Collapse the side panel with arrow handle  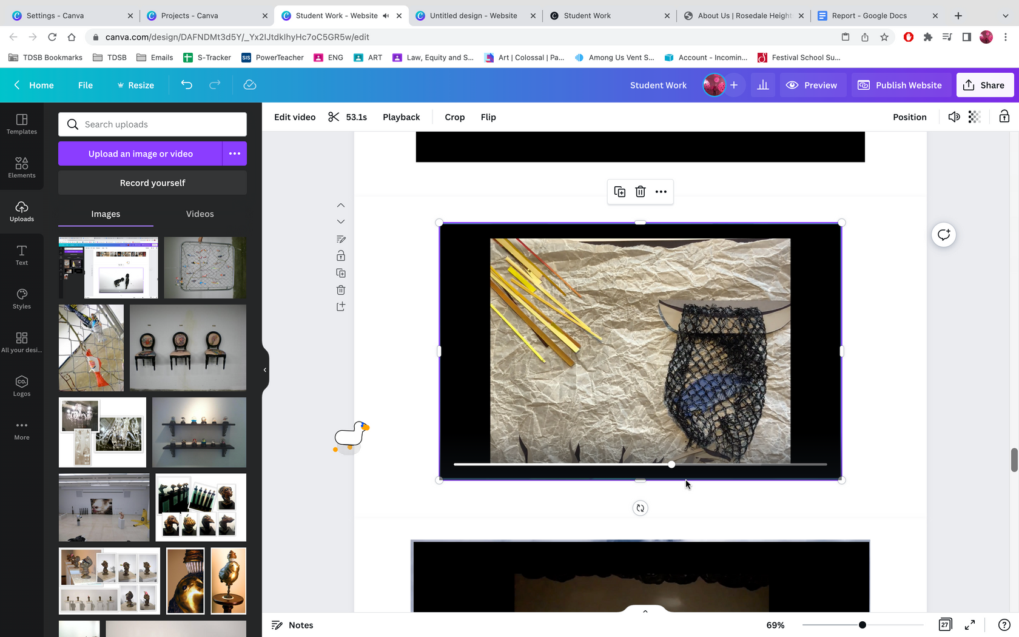point(265,369)
